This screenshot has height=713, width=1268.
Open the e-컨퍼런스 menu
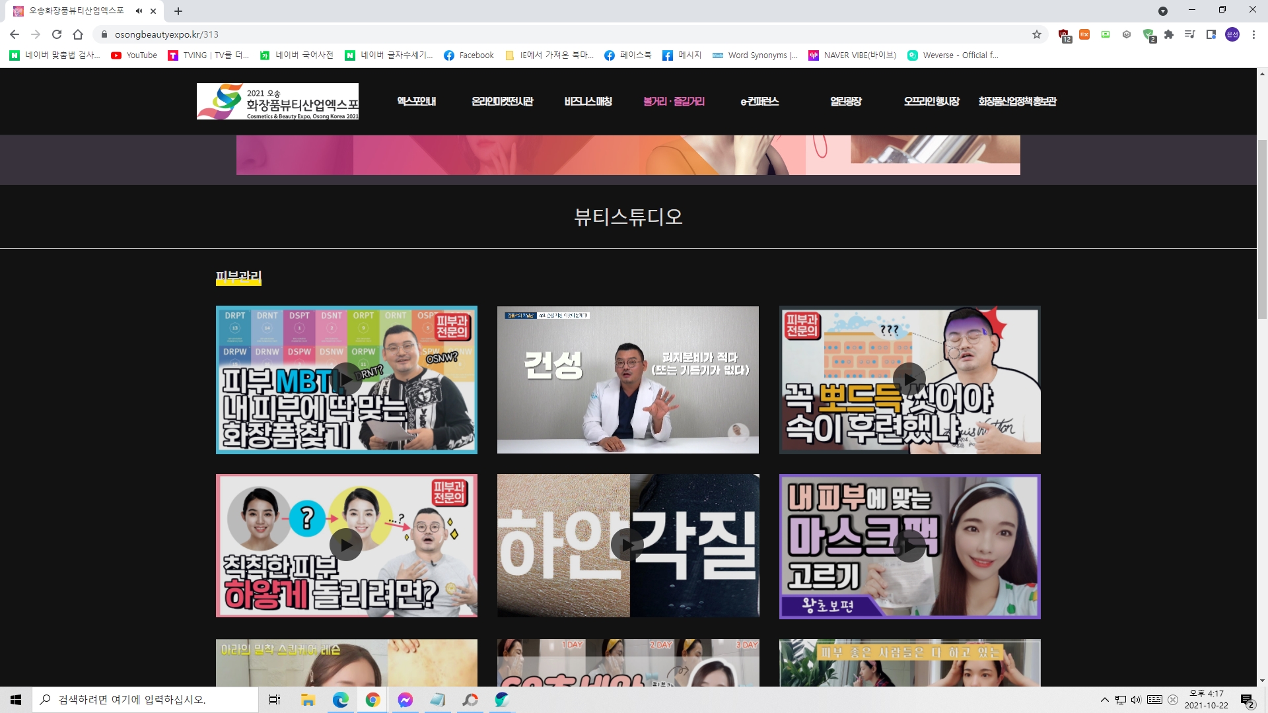759,101
